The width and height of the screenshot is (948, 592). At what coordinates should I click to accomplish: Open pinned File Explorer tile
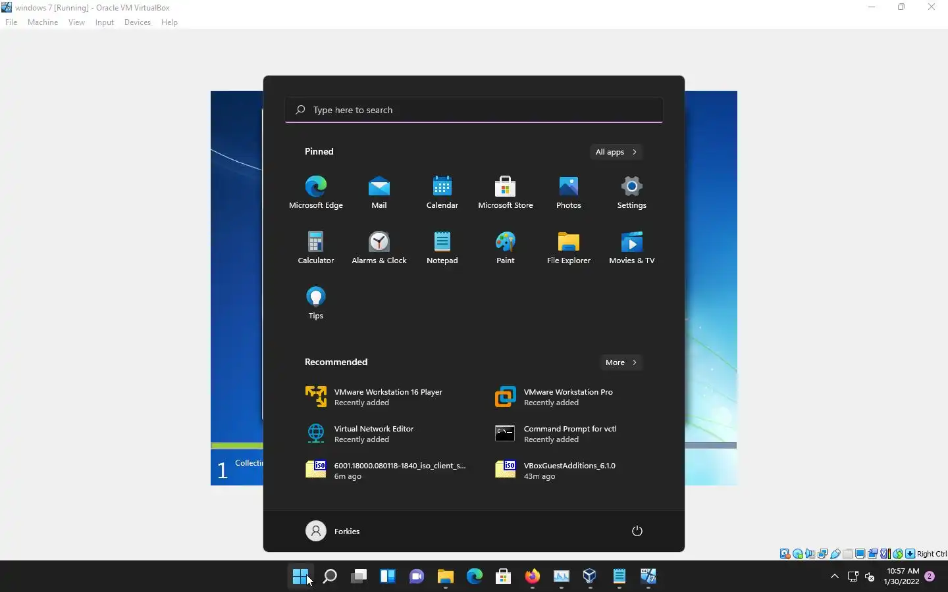[569, 247]
